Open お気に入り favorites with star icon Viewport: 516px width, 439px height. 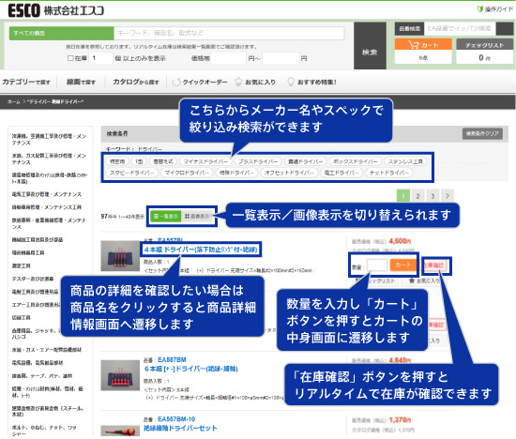point(255,82)
